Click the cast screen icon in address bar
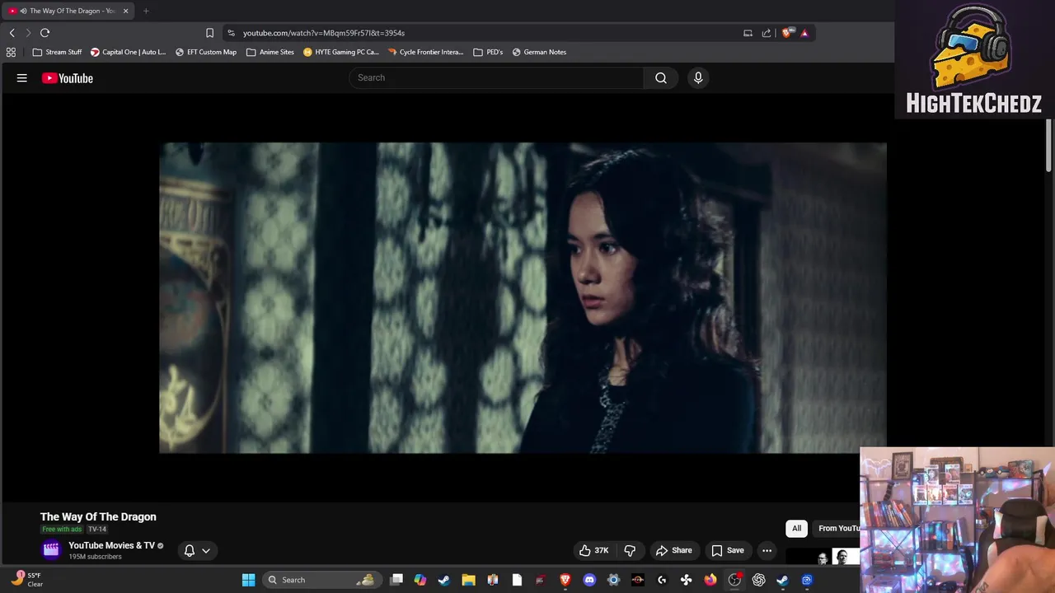The height and width of the screenshot is (593, 1055). 748,33
